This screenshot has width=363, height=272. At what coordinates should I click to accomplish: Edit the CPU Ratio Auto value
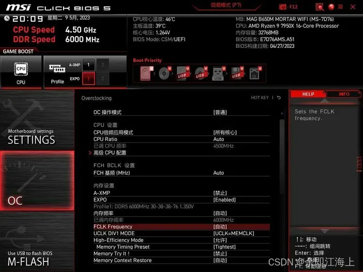(x=181, y=139)
